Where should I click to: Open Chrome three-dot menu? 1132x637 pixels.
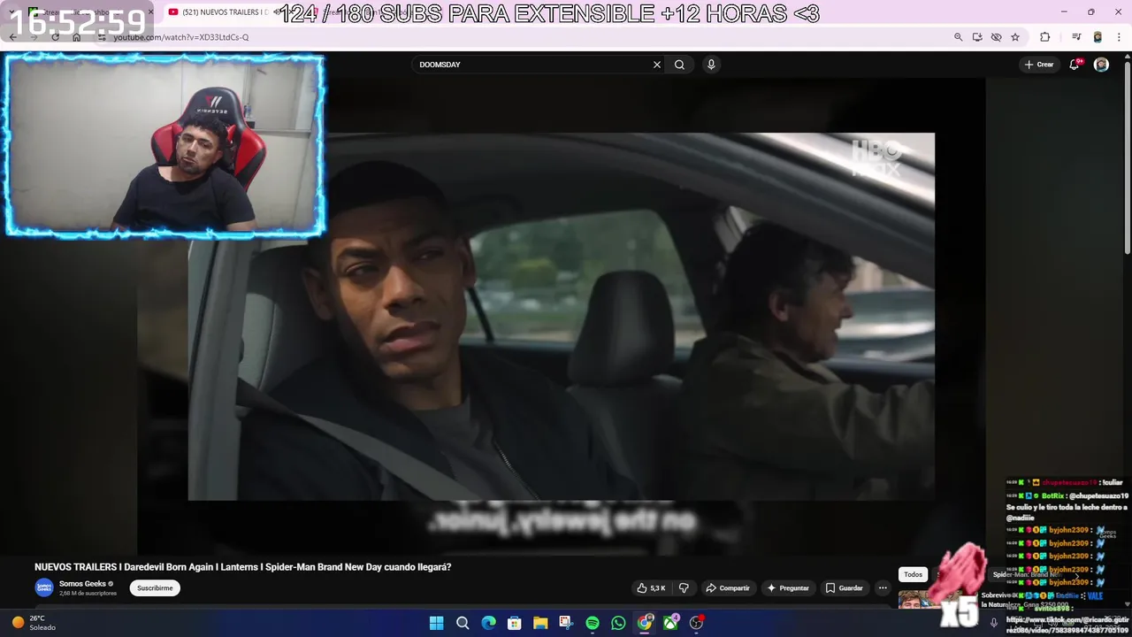[x=1119, y=37]
